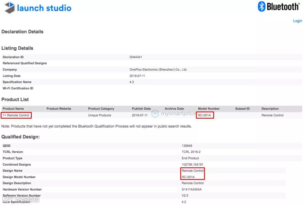The image size is (303, 205).
Task: Click the Declaration Details heading
Action: coord(22,31)
